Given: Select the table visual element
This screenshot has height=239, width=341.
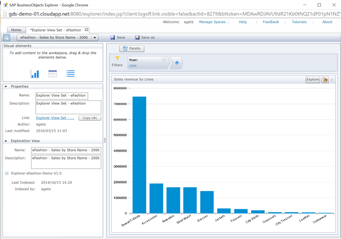Looking at the screenshot, I should 53,74.
